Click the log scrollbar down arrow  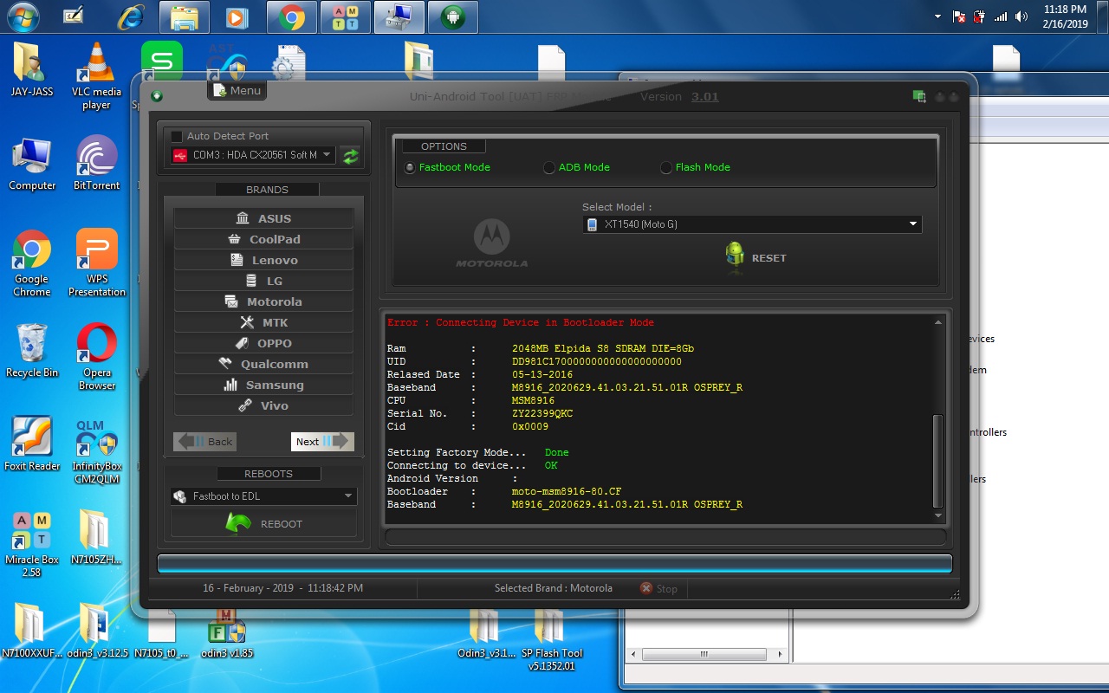[937, 515]
